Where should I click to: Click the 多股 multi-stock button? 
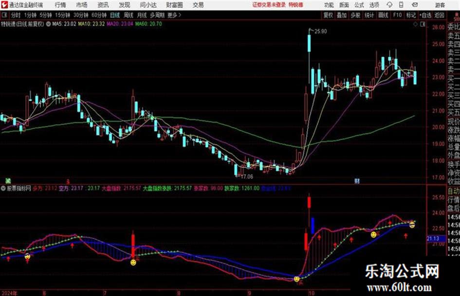coord(355,15)
